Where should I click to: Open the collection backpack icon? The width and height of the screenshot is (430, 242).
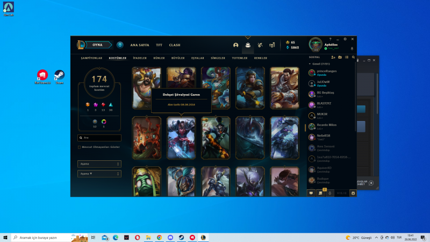point(248,45)
